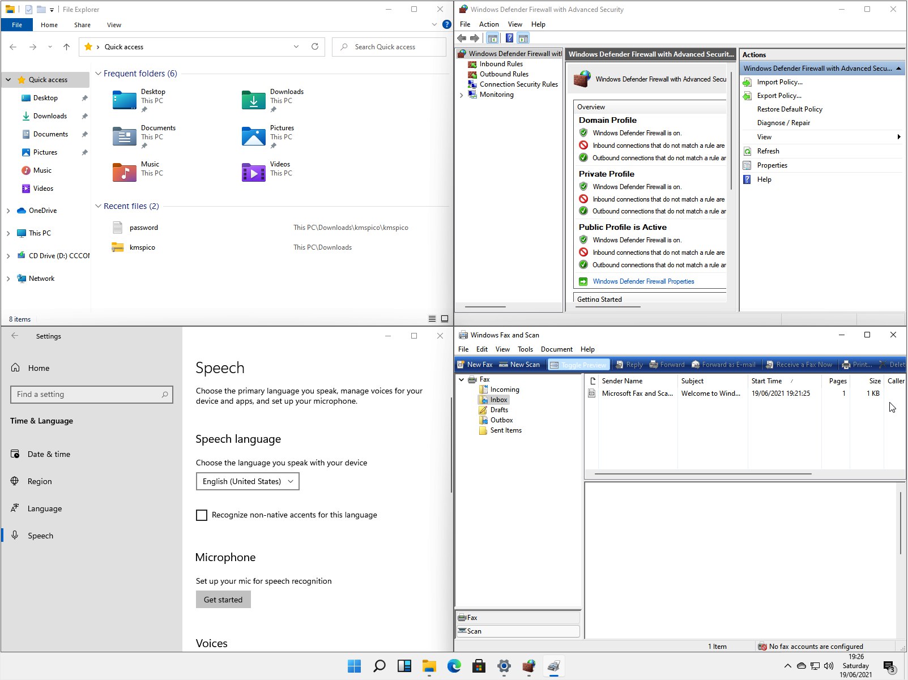Check Recognize non-native accents checkbox

[201, 515]
